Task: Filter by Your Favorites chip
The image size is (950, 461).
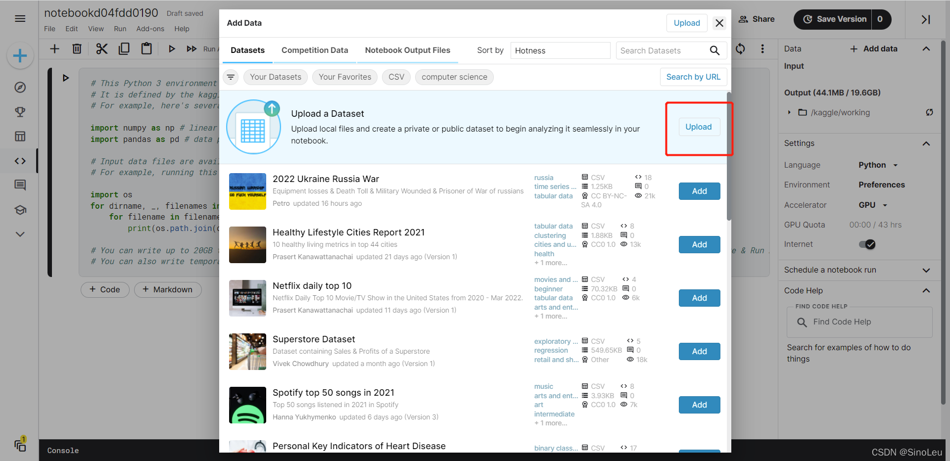Action: click(x=345, y=77)
